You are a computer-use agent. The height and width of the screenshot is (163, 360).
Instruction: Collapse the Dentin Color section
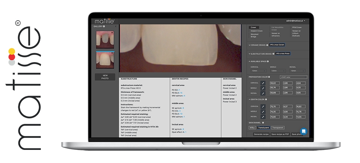250,99
